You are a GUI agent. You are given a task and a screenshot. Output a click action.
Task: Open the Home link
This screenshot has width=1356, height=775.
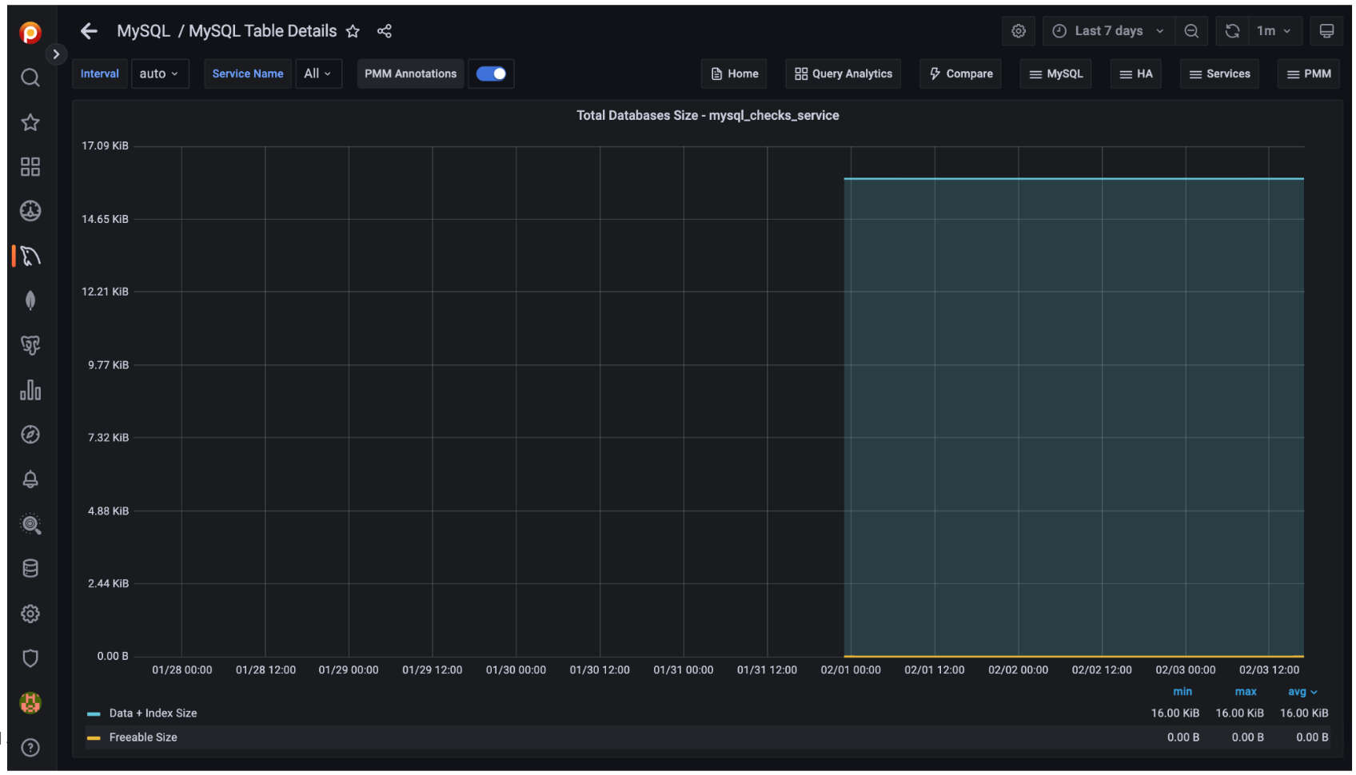coord(734,74)
